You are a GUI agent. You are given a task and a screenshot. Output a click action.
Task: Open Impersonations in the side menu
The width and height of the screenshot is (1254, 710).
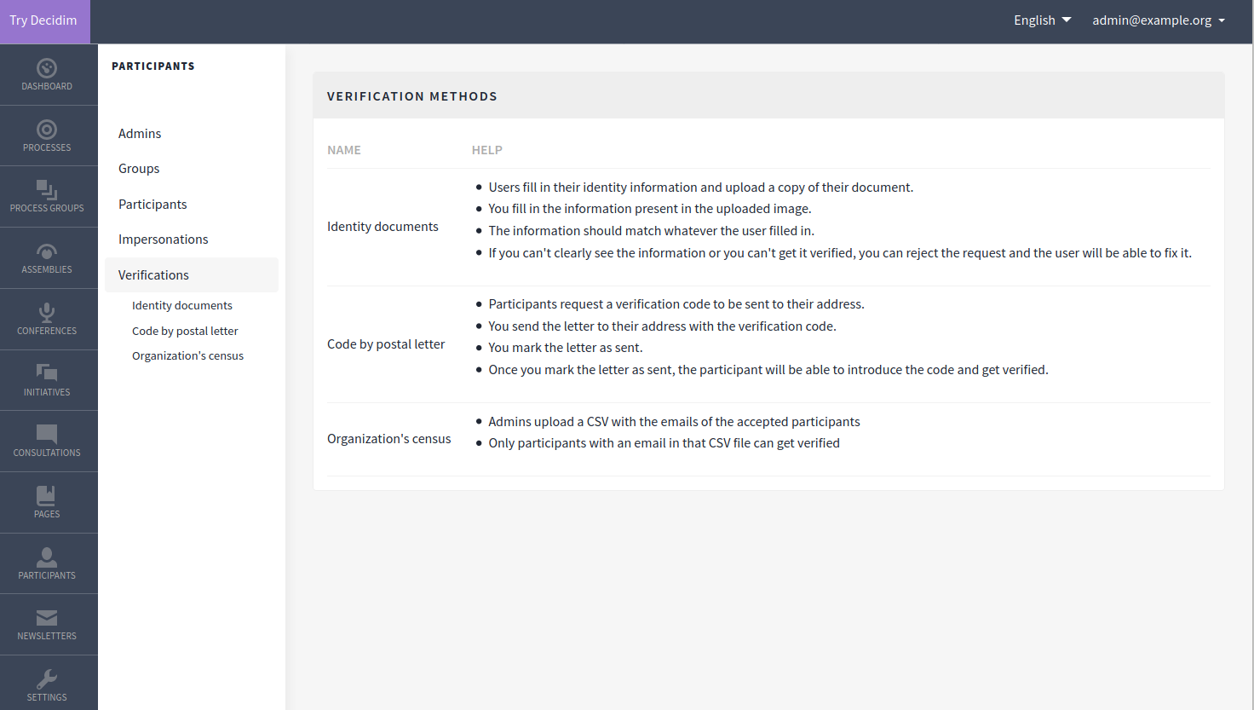point(164,240)
